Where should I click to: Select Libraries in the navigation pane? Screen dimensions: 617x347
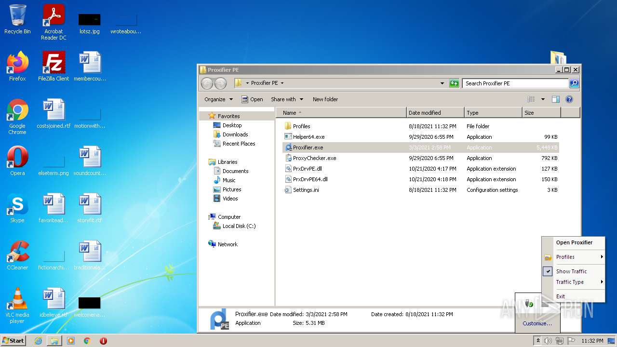click(x=227, y=162)
